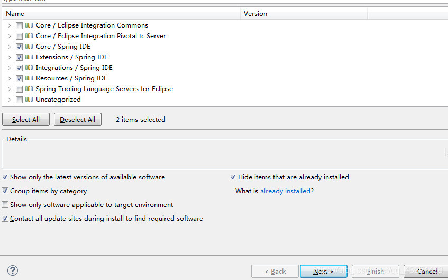
Task: Click the Name column header
Action: (x=122, y=13)
